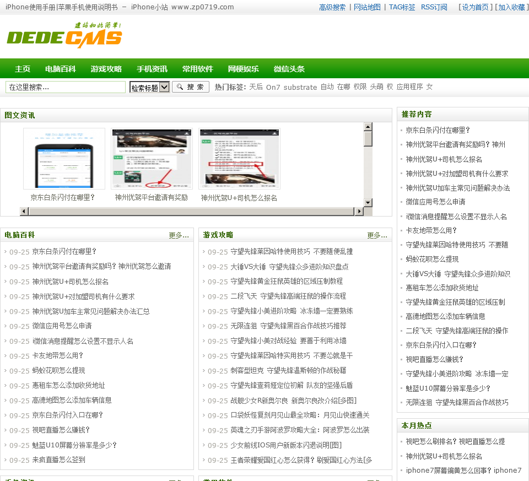Open 京东白条闪付在哪里 in 推荐内容
The image size is (529, 481).
438,130
